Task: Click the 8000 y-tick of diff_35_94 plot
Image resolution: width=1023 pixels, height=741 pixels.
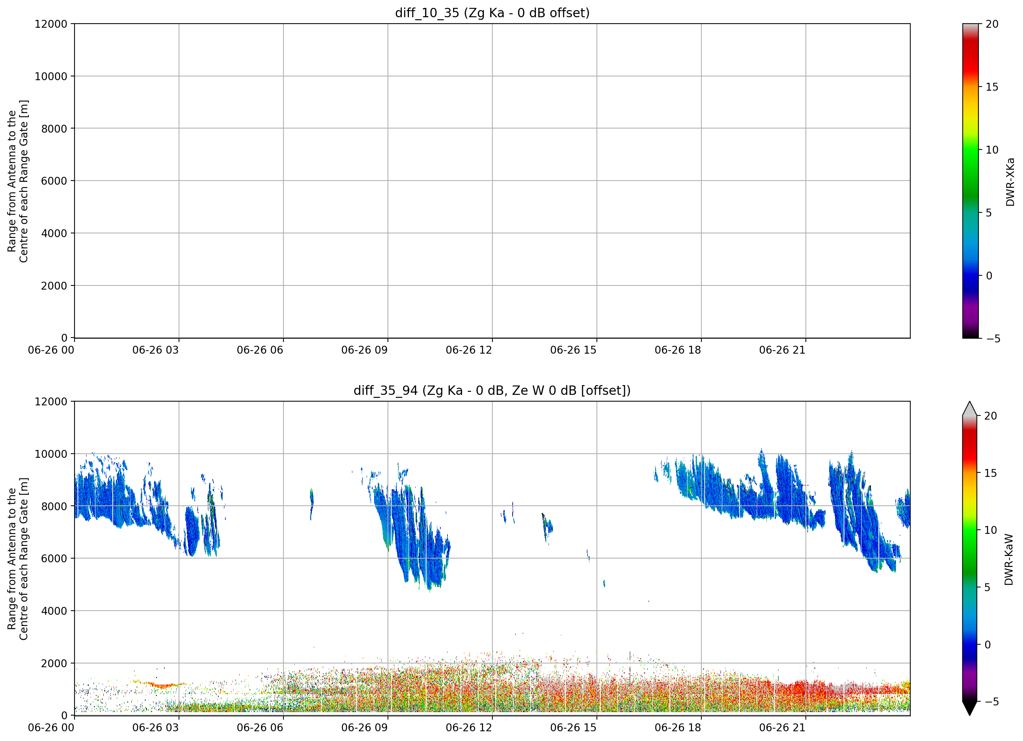Action: (x=54, y=506)
